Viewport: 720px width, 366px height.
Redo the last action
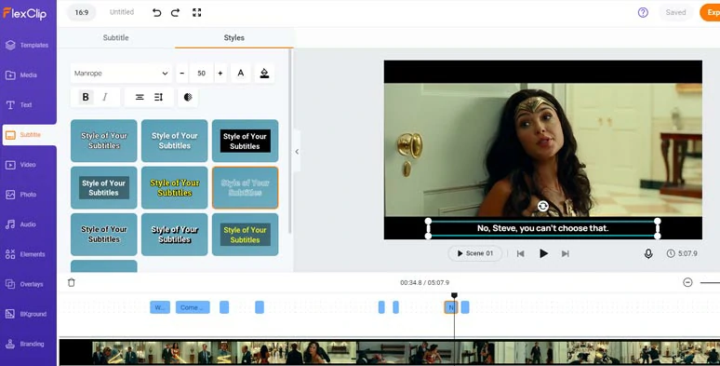pyautogui.click(x=176, y=12)
